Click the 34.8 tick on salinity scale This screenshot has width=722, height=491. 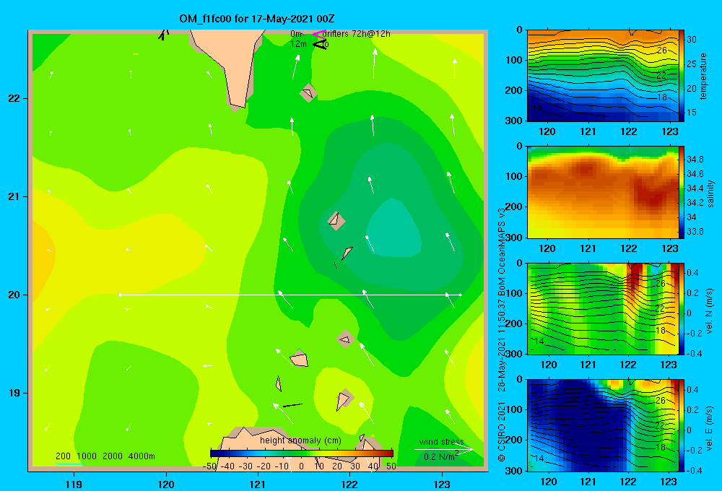(695, 160)
